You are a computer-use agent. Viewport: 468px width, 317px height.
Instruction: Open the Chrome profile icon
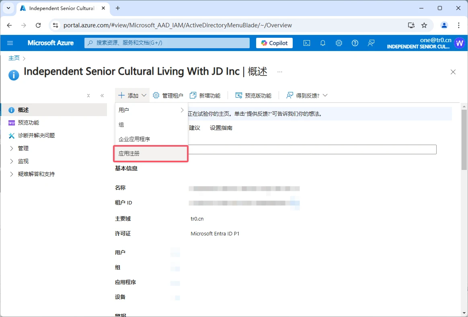tap(444, 25)
